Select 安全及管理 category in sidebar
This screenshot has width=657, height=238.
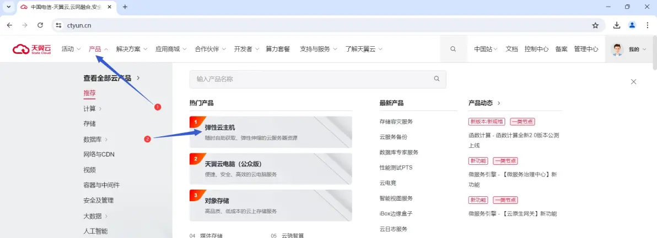pos(99,201)
